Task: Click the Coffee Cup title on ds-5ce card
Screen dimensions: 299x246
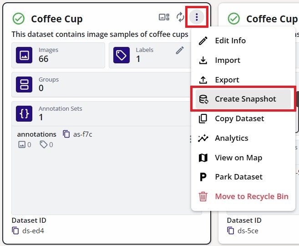Action: coord(272,19)
